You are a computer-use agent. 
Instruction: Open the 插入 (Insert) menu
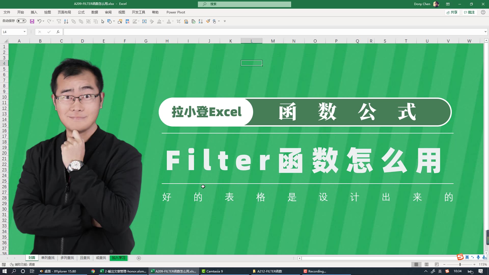pos(34,12)
